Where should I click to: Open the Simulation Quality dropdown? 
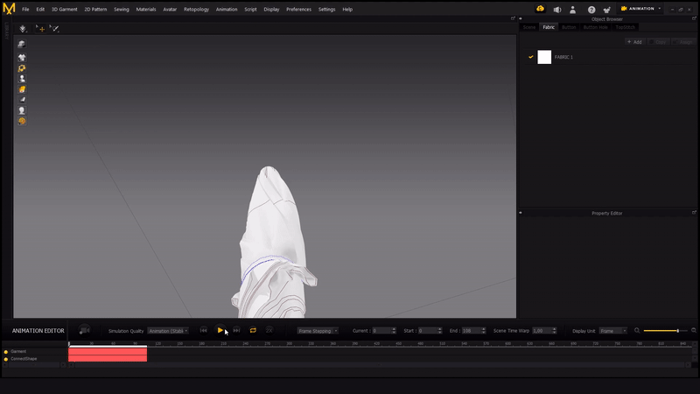(168, 331)
